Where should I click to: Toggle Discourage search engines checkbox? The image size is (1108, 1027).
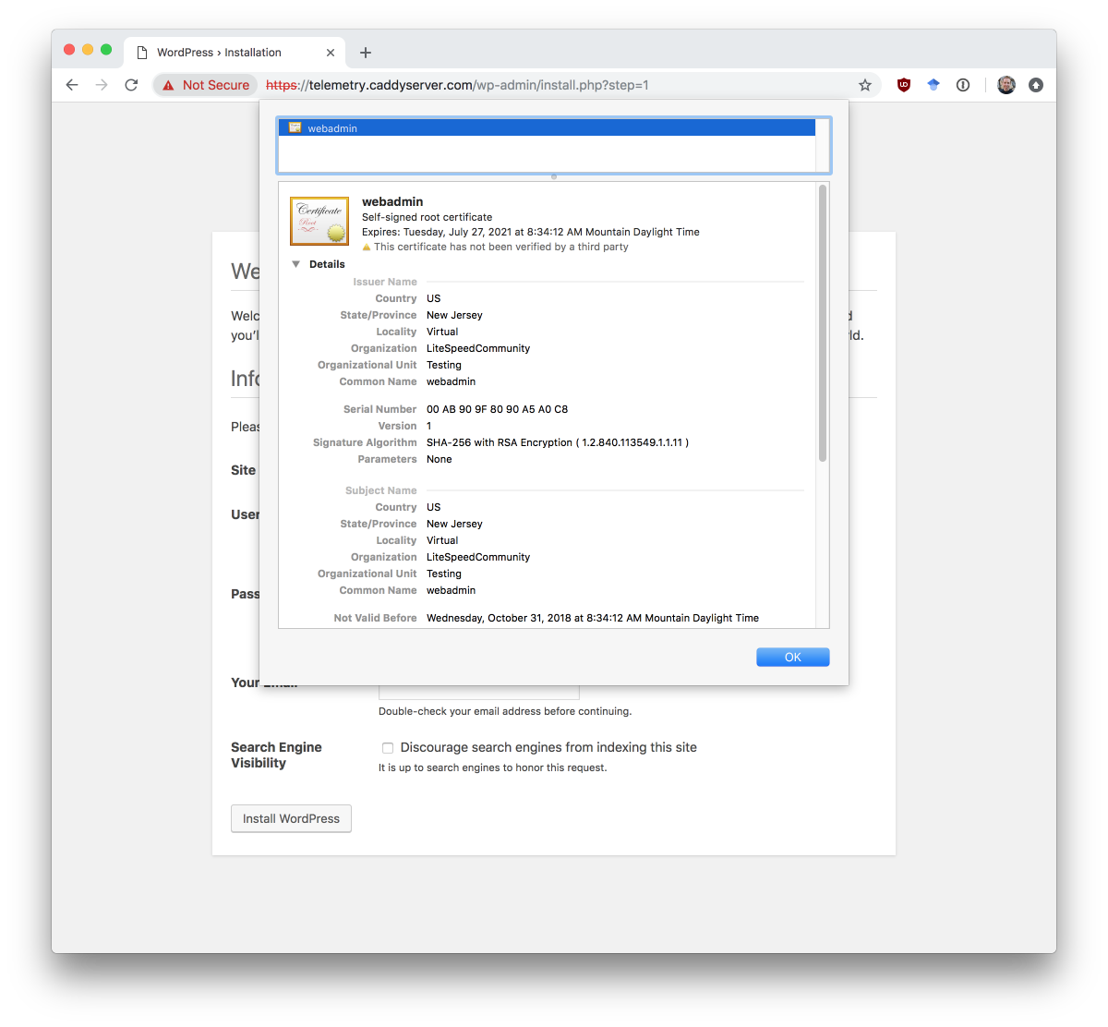click(388, 748)
